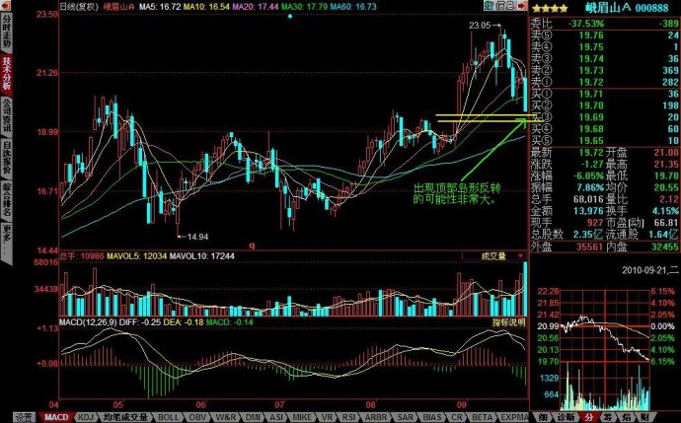
Task: Open the 诊断 tab in bottom-right panel
Action: [x=567, y=417]
